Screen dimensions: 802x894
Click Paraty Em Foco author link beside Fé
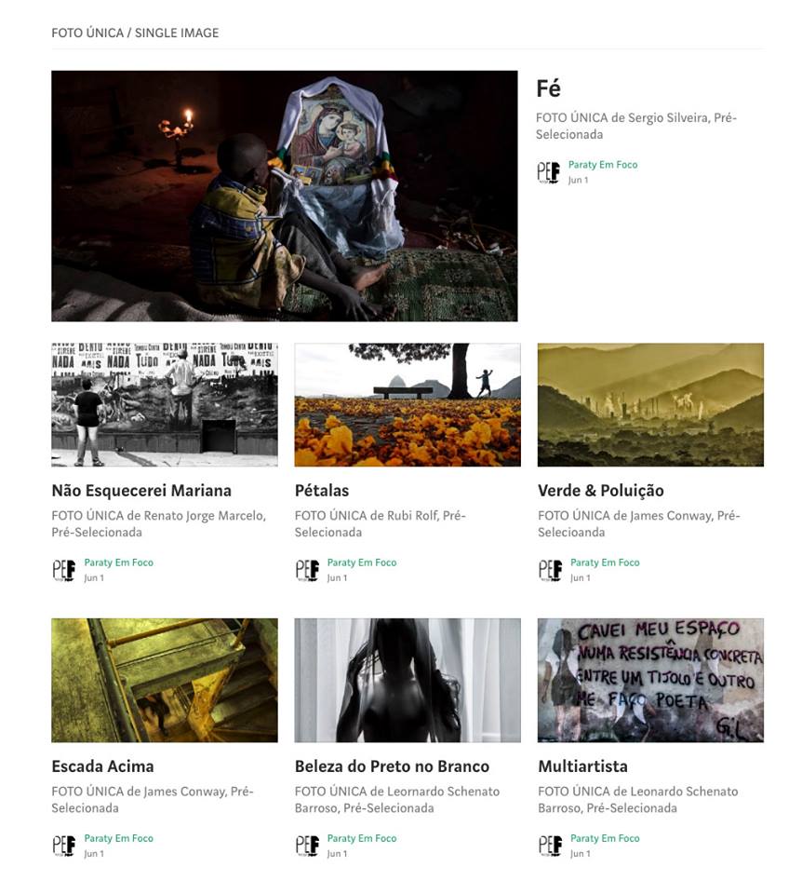[x=603, y=164]
